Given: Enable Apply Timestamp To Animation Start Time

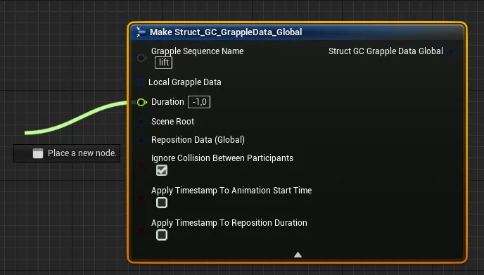Looking at the screenshot, I should tap(162, 203).
